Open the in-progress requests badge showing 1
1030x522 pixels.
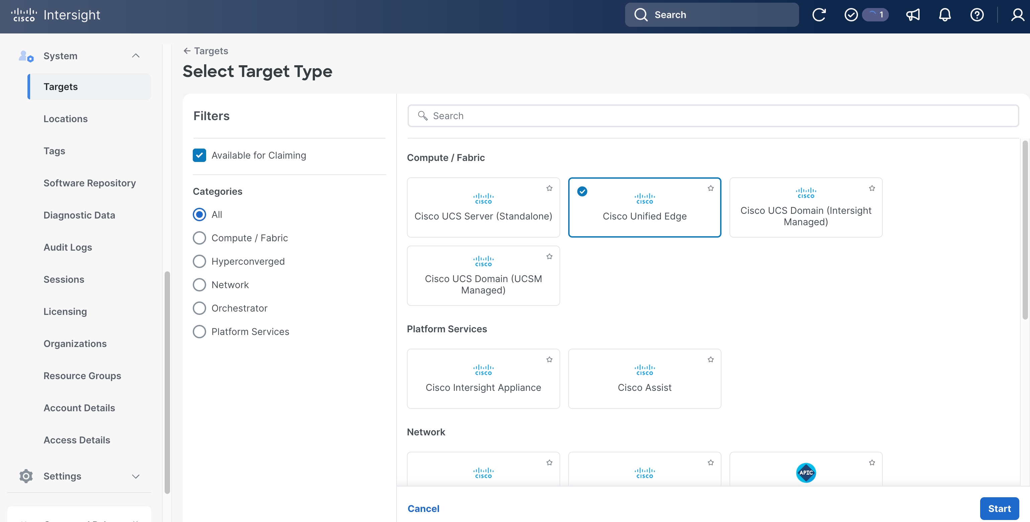click(875, 15)
